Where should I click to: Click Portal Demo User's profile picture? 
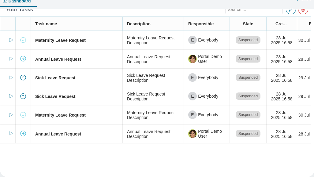coord(193,59)
